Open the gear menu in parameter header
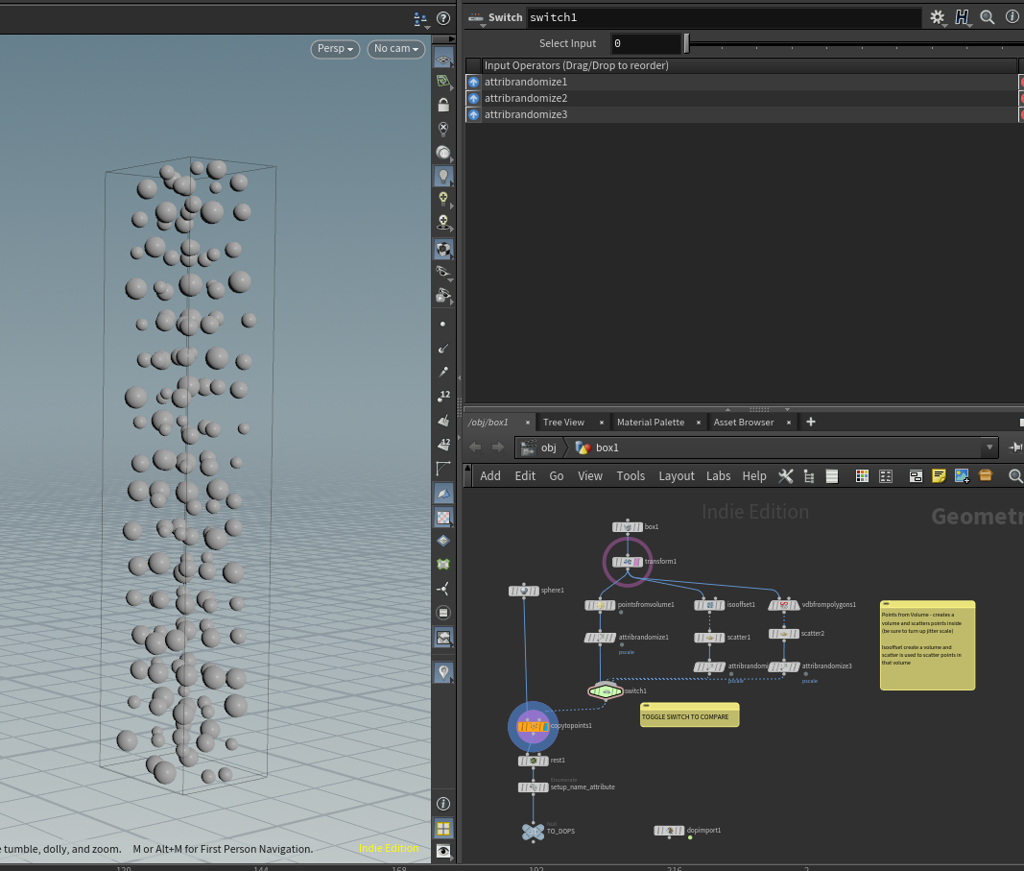 (x=938, y=17)
